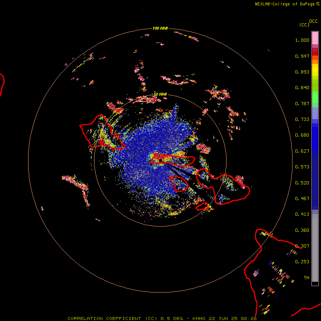This screenshot has height=321, width=321.
Task: Click the 0.733 color scale value
Action: click(x=302, y=119)
